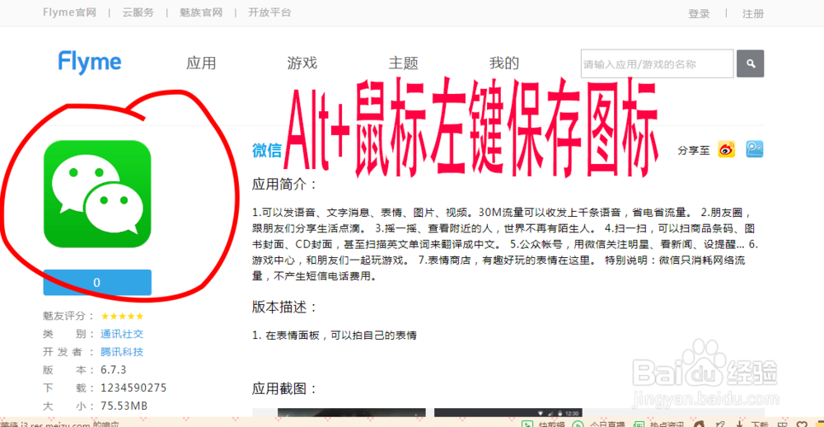Open screenshot thumbnail showing 12:30 status bar
The image size is (824, 427).
point(509,412)
